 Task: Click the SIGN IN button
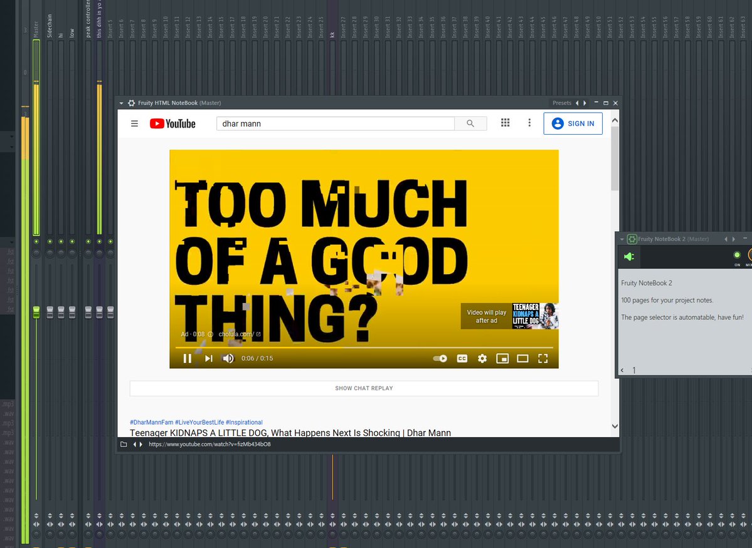573,123
